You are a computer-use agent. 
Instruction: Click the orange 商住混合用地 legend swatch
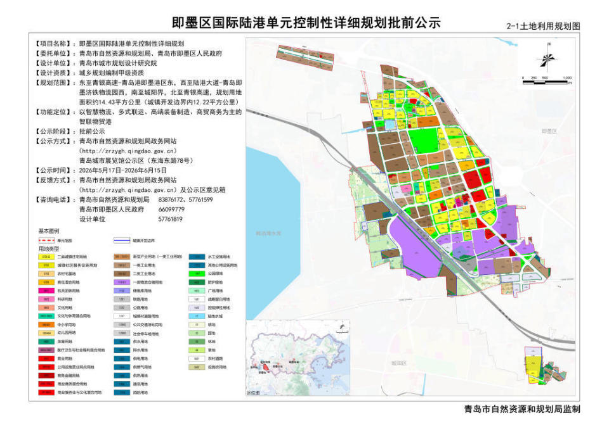coord(46,282)
